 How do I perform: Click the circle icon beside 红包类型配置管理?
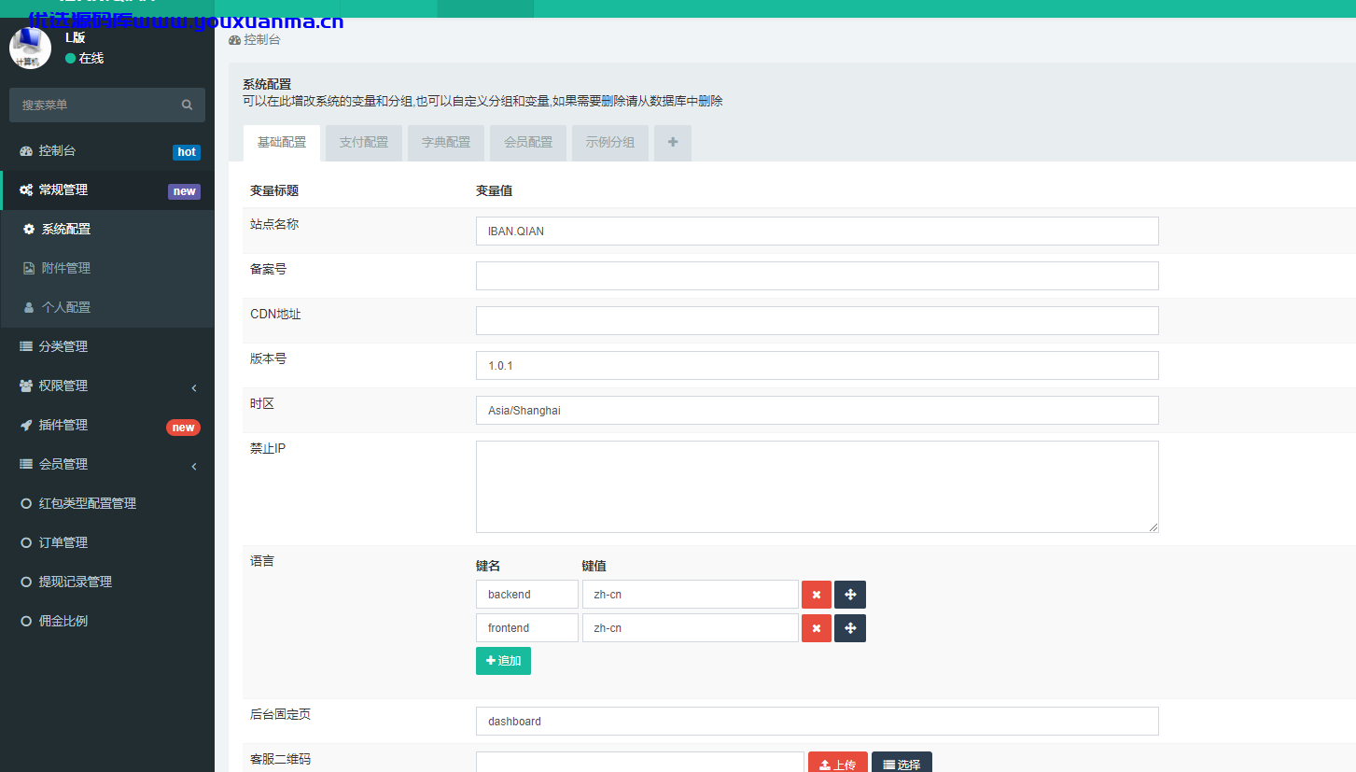click(x=26, y=503)
